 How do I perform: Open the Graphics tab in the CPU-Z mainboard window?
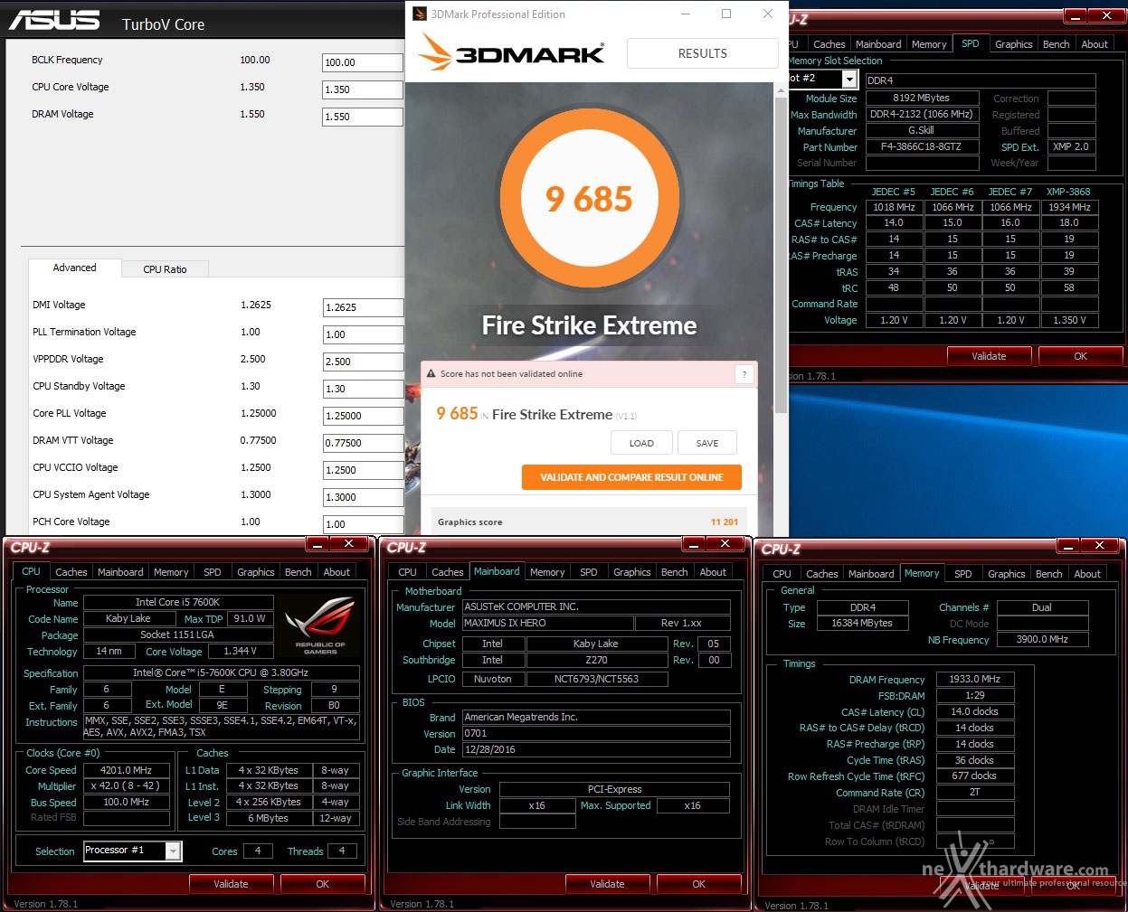(631, 572)
